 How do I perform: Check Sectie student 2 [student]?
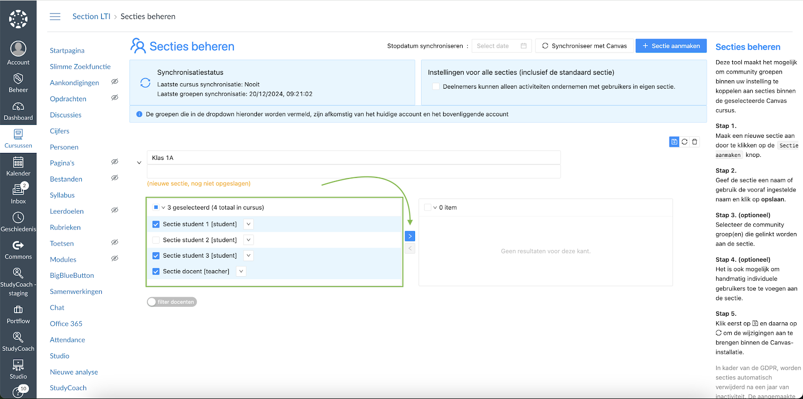156,240
